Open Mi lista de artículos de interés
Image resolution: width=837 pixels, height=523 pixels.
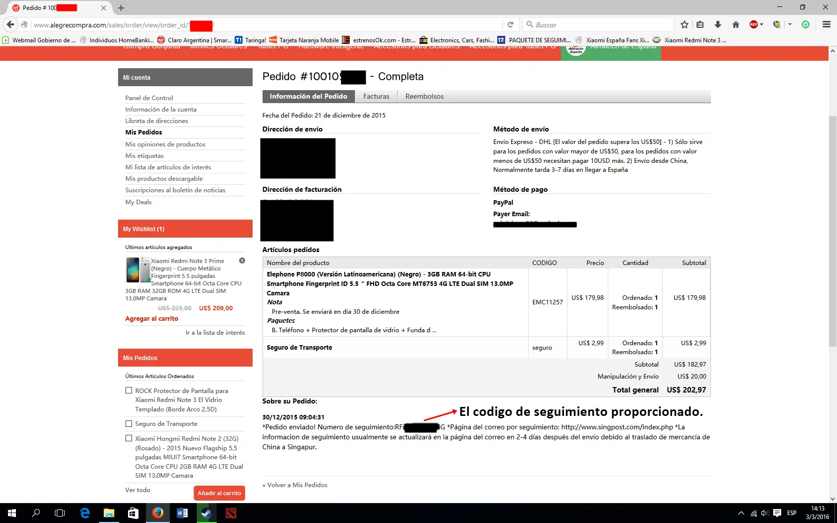tap(168, 167)
